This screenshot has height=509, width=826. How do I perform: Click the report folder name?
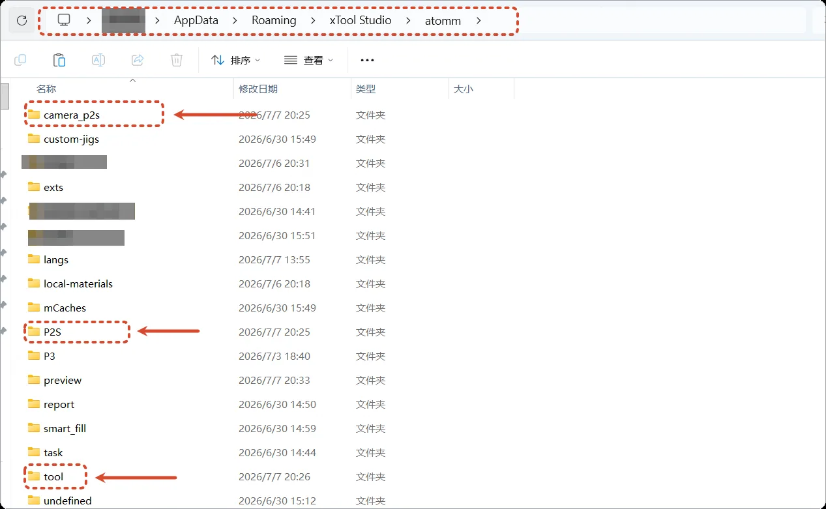click(x=59, y=405)
